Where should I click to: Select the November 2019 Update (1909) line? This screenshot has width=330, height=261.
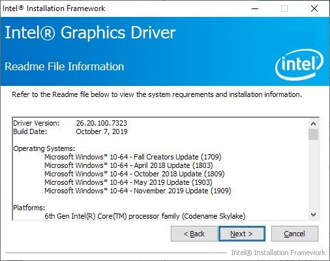click(138, 191)
